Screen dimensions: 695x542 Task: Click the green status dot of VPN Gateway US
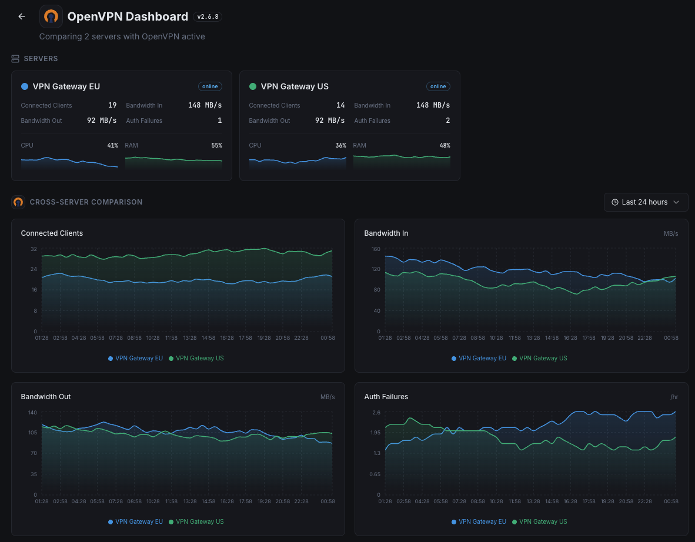point(253,86)
